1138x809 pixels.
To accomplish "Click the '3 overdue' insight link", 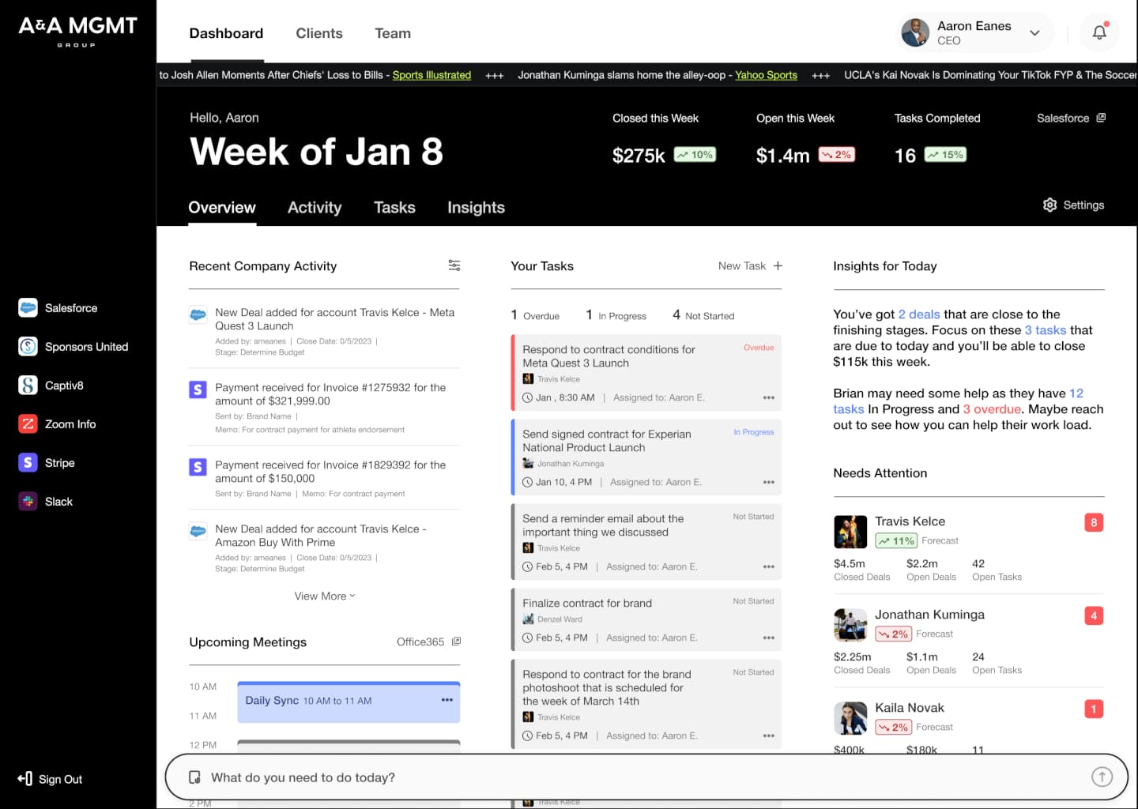I will pyautogui.click(x=992, y=409).
